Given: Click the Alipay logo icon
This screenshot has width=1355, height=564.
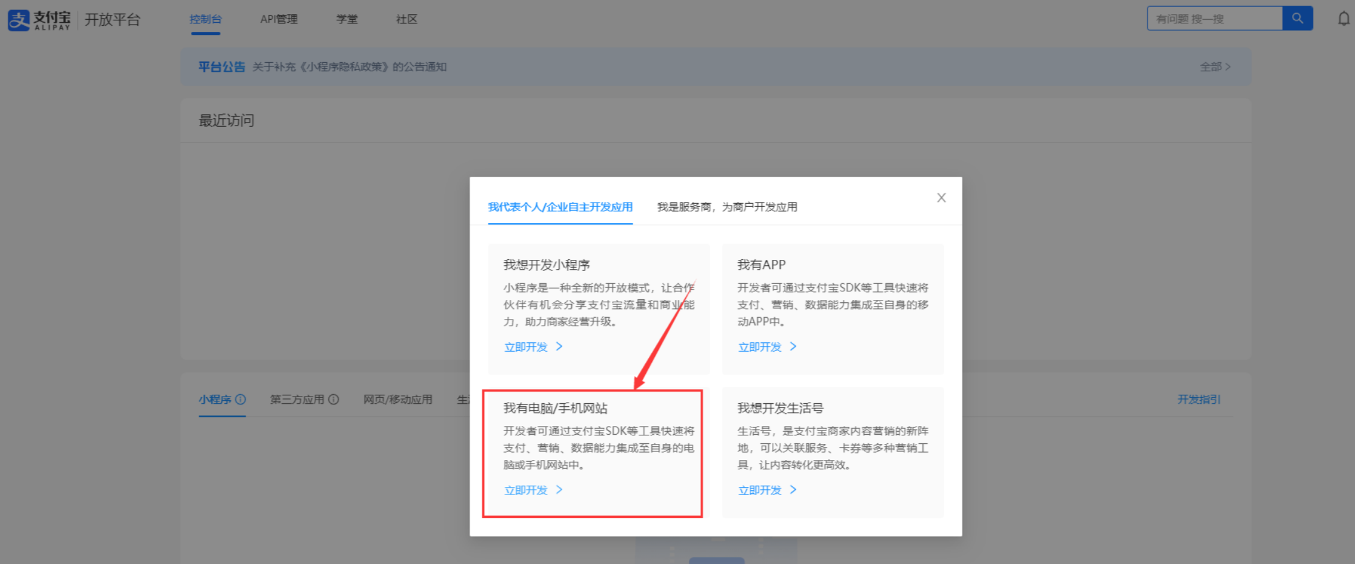Looking at the screenshot, I should (19, 19).
